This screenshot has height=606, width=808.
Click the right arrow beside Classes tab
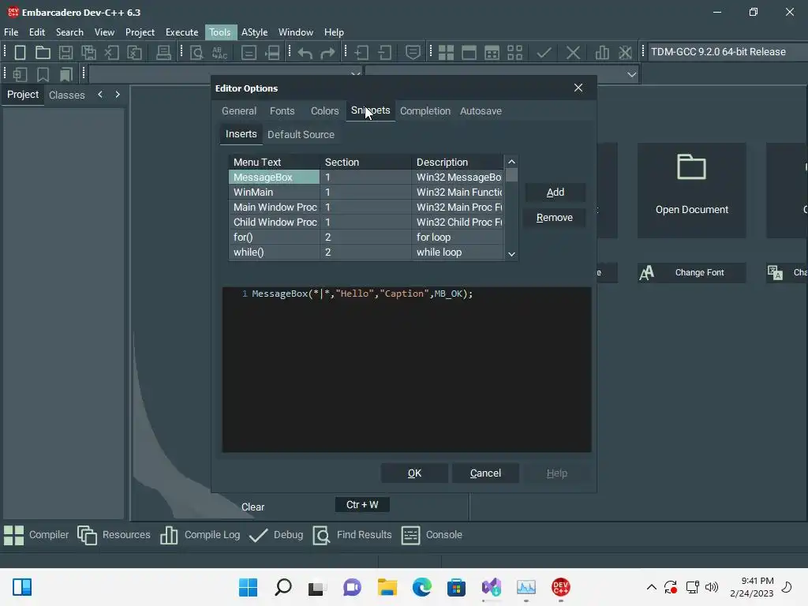118,95
